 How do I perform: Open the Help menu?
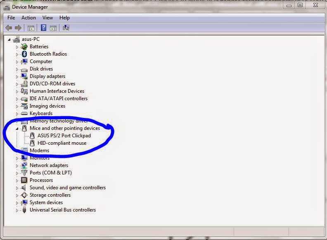tap(64, 18)
